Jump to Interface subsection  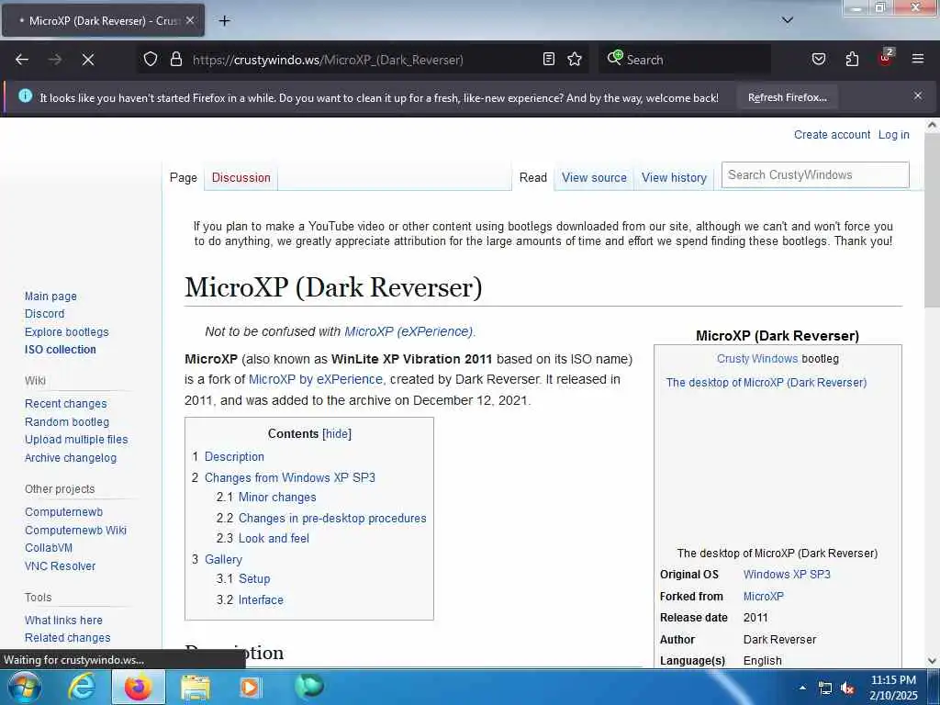261,599
